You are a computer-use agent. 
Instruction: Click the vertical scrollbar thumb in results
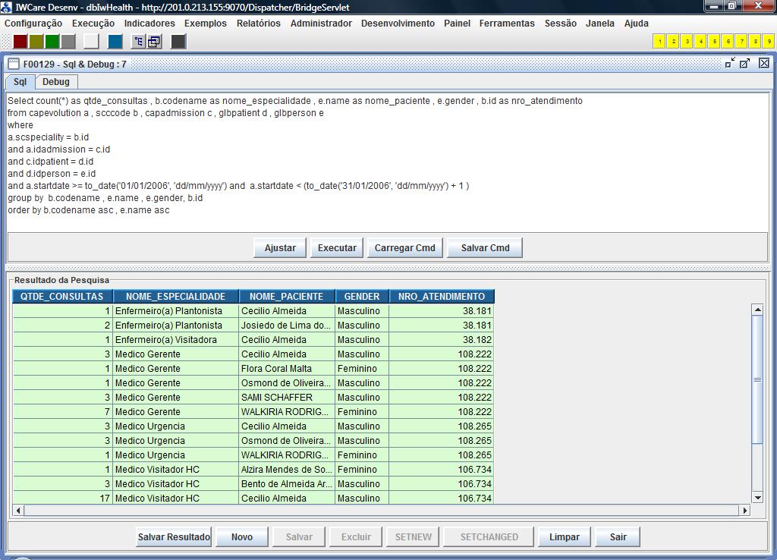click(x=757, y=379)
